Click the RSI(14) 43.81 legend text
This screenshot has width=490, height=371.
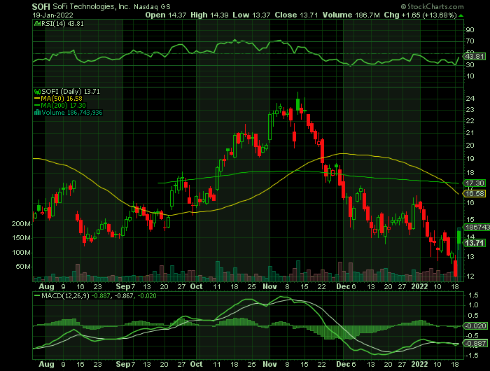[x=62, y=23]
